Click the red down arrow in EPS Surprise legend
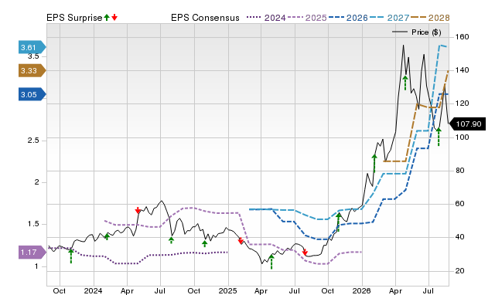The height and width of the screenshot is (295, 495). [x=114, y=17]
